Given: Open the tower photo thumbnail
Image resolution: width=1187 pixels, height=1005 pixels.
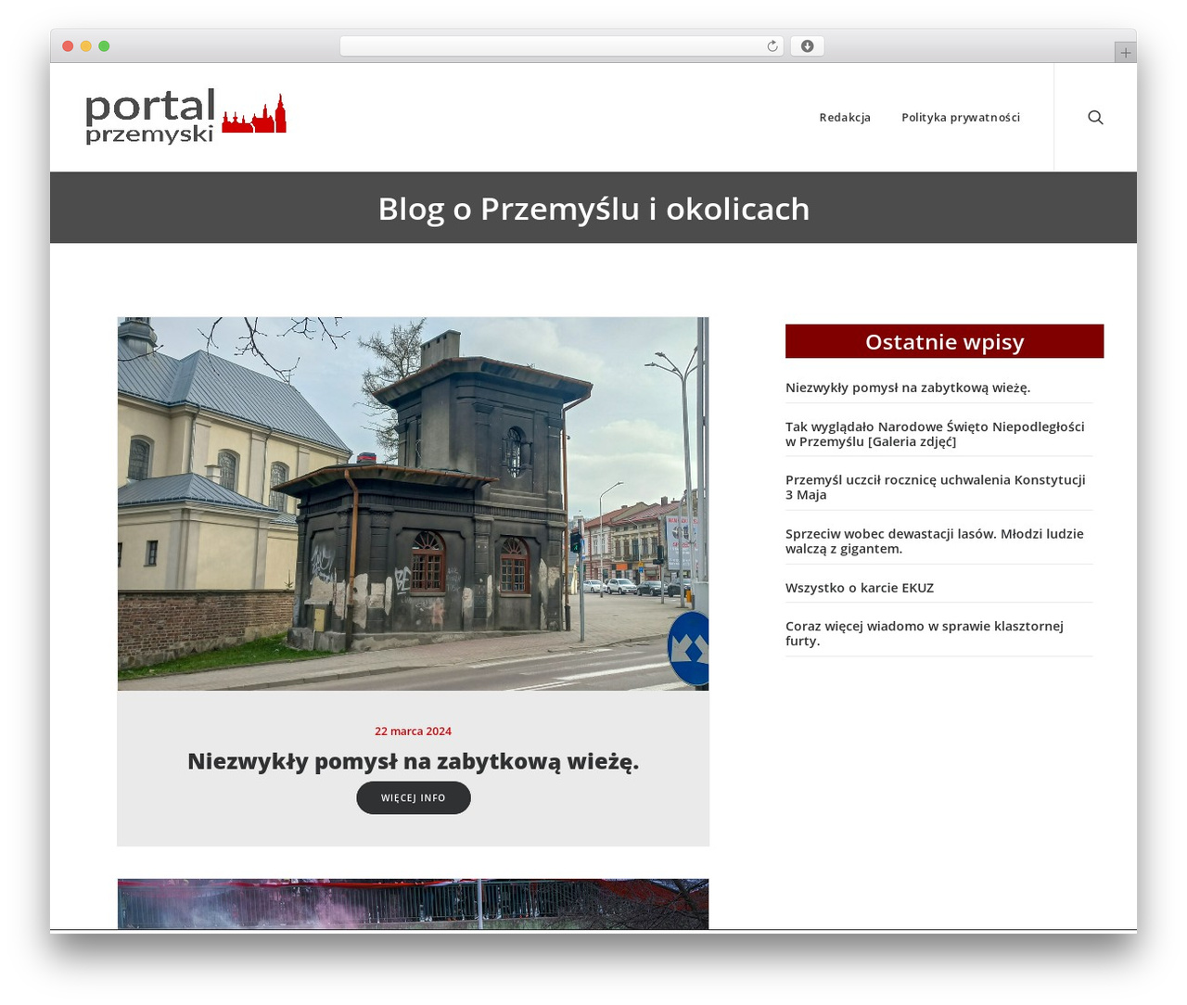Looking at the screenshot, I should 414,503.
